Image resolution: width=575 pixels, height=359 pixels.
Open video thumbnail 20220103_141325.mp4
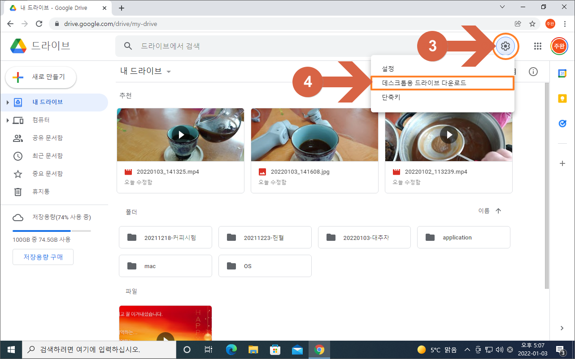click(180, 135)
